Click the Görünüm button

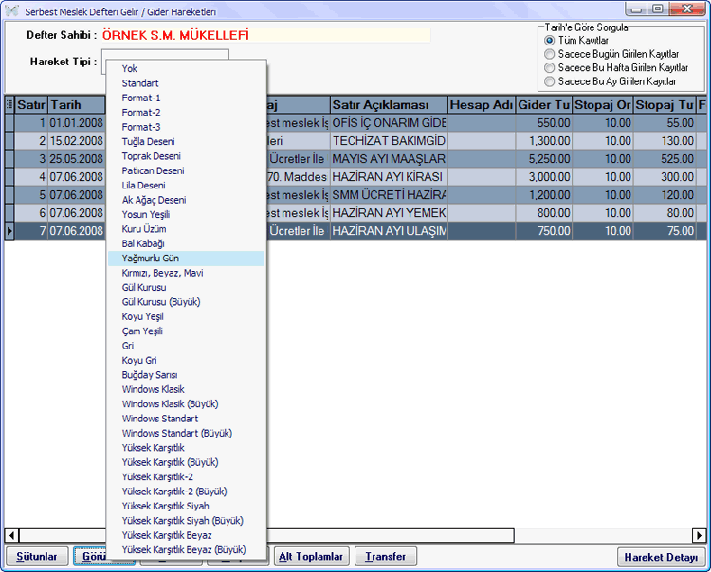90,557
